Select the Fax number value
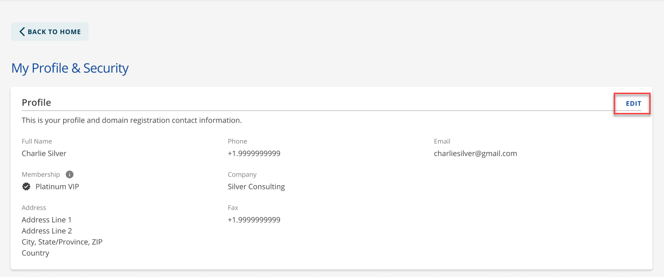This screenshot has height=277, width=664. (254, 219)
